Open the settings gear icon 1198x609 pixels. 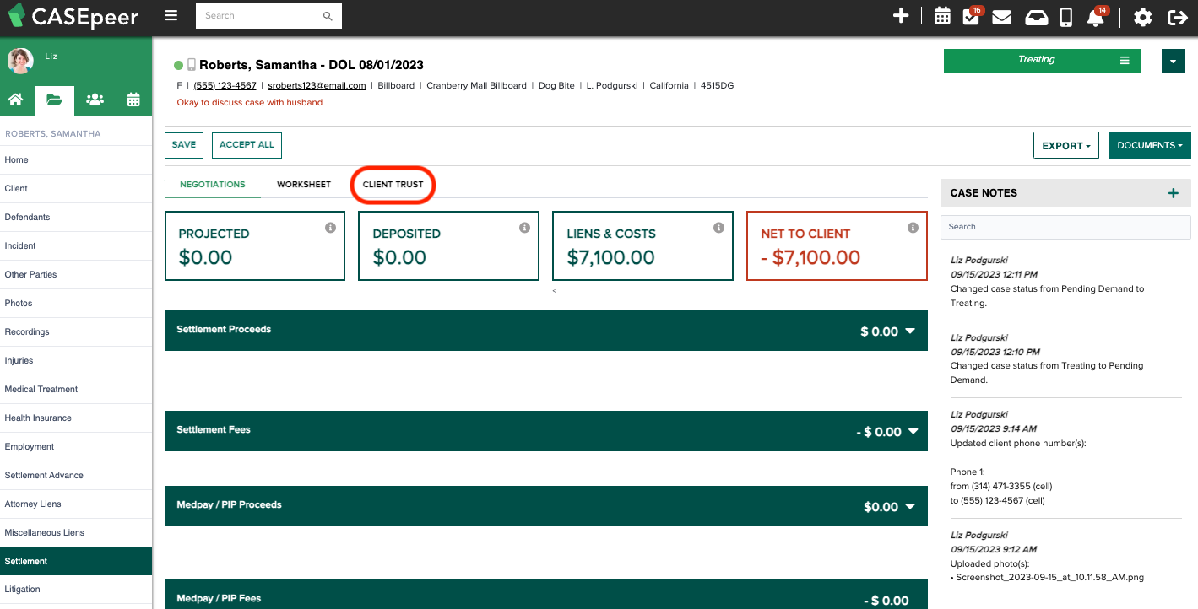click(x=1142, y=17)
